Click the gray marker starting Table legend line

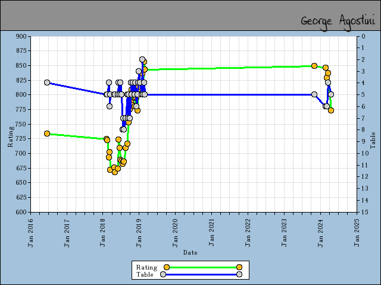tap(163, 274)
